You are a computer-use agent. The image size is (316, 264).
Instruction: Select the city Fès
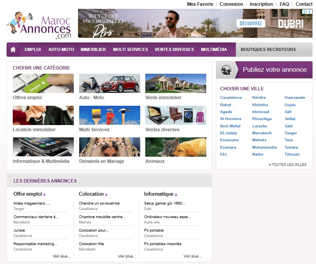pyautogui.click(x=223, y=154)
